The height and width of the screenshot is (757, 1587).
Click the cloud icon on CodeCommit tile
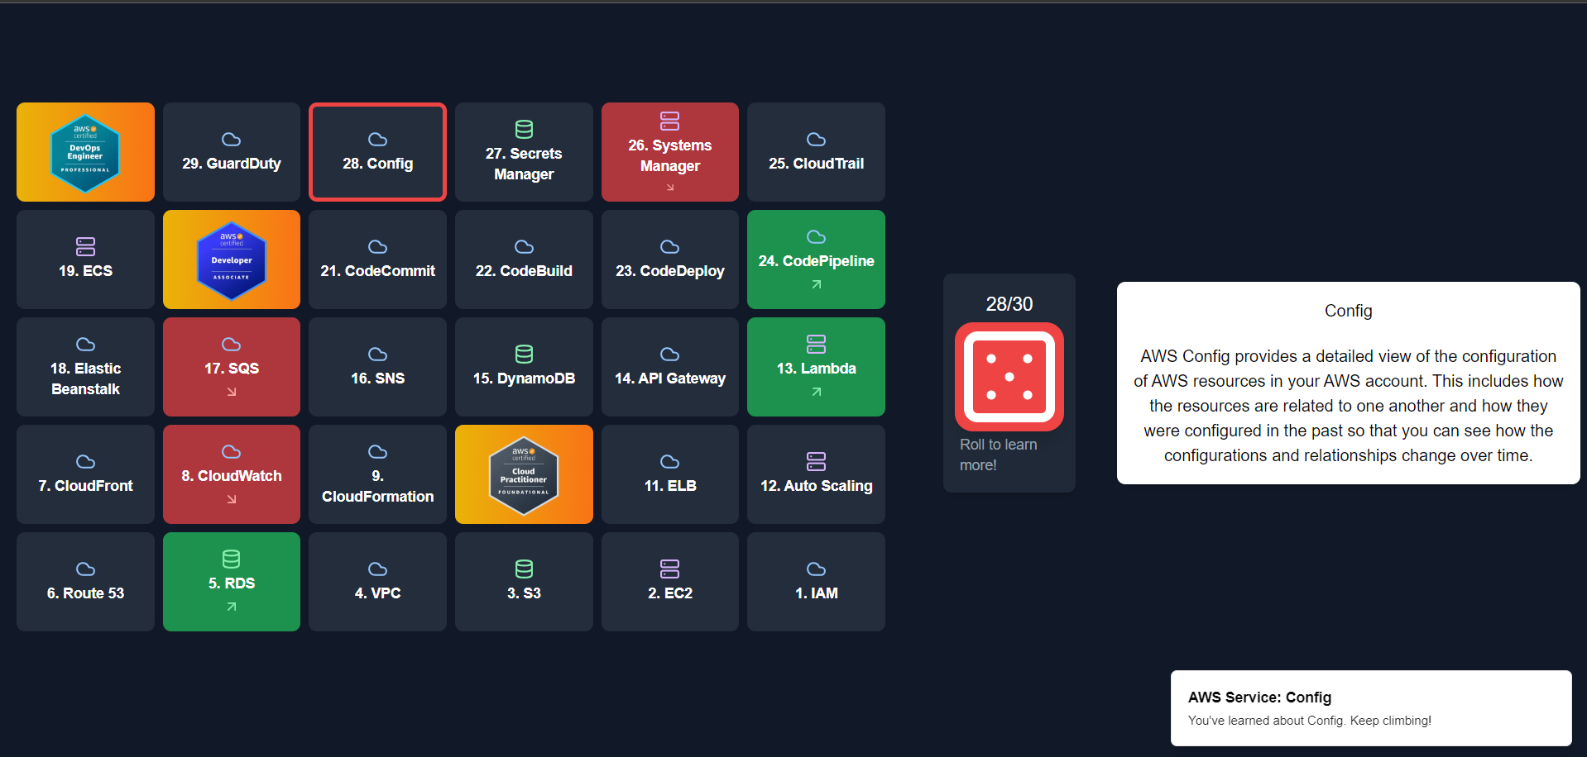[377, 246]
